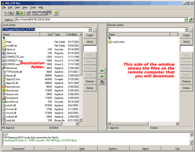Click remote list horizontal scroll right arrow

[177, 123]
